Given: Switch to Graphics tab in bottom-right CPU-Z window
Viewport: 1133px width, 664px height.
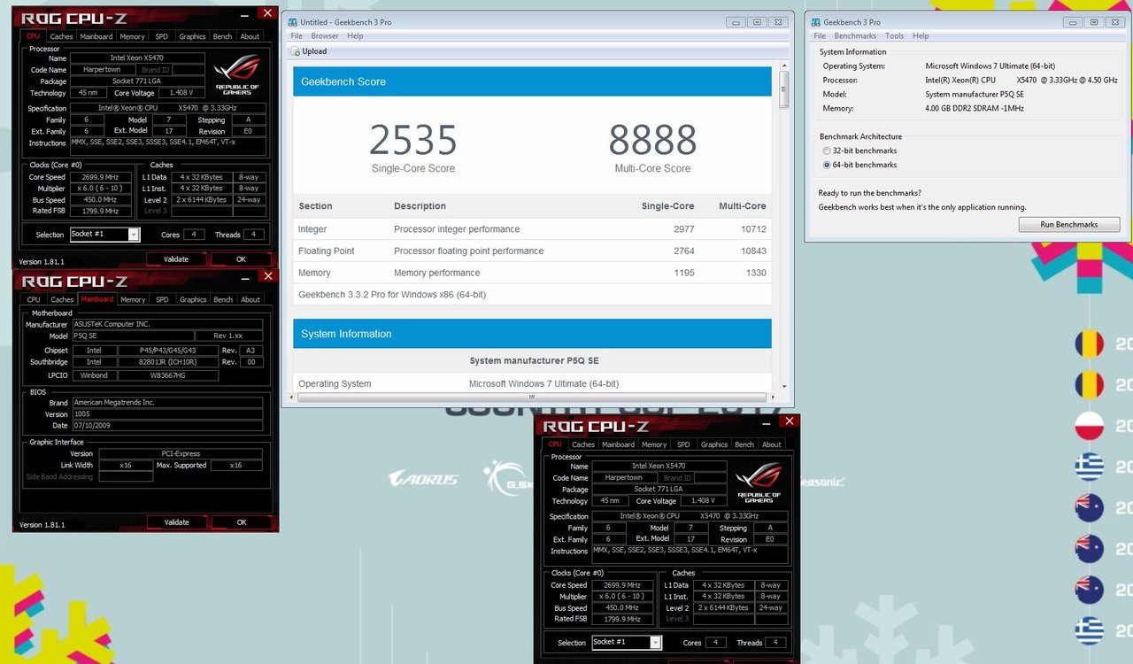Looking at the screenshot, I should 714,444.
